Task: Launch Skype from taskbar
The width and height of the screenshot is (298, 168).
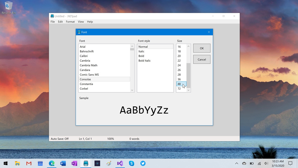Action: pyautogui.click(x=131, y=163)
